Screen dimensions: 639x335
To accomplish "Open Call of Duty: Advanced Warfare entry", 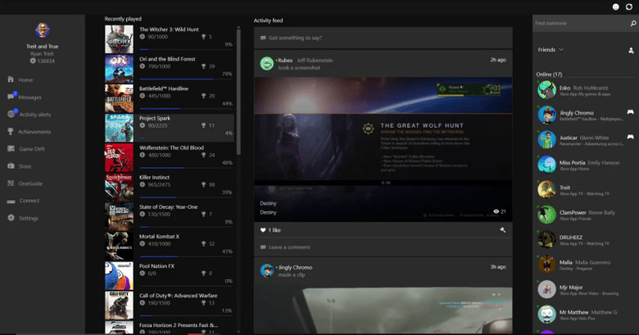I will pos(169,306).
